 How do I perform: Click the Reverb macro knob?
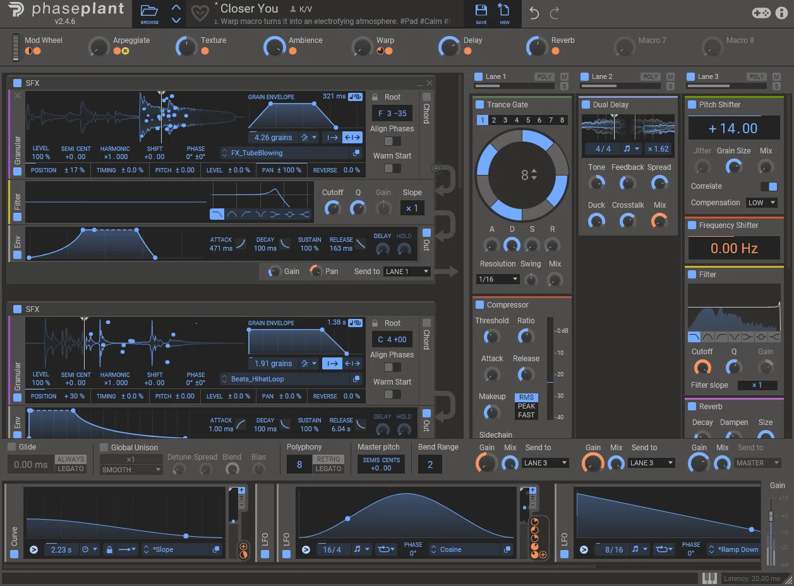point(536,46)
